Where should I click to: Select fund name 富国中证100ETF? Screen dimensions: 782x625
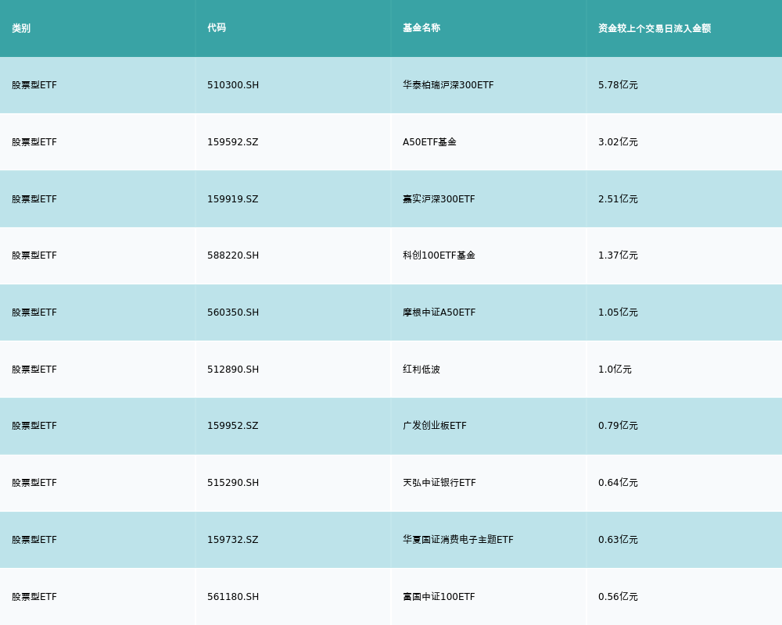(x=439, y=597)
